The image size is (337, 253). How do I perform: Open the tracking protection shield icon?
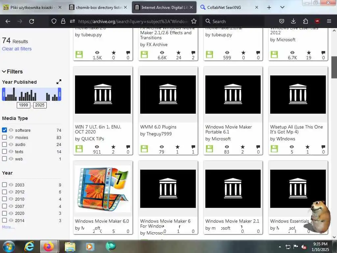(x=54, y=21)
